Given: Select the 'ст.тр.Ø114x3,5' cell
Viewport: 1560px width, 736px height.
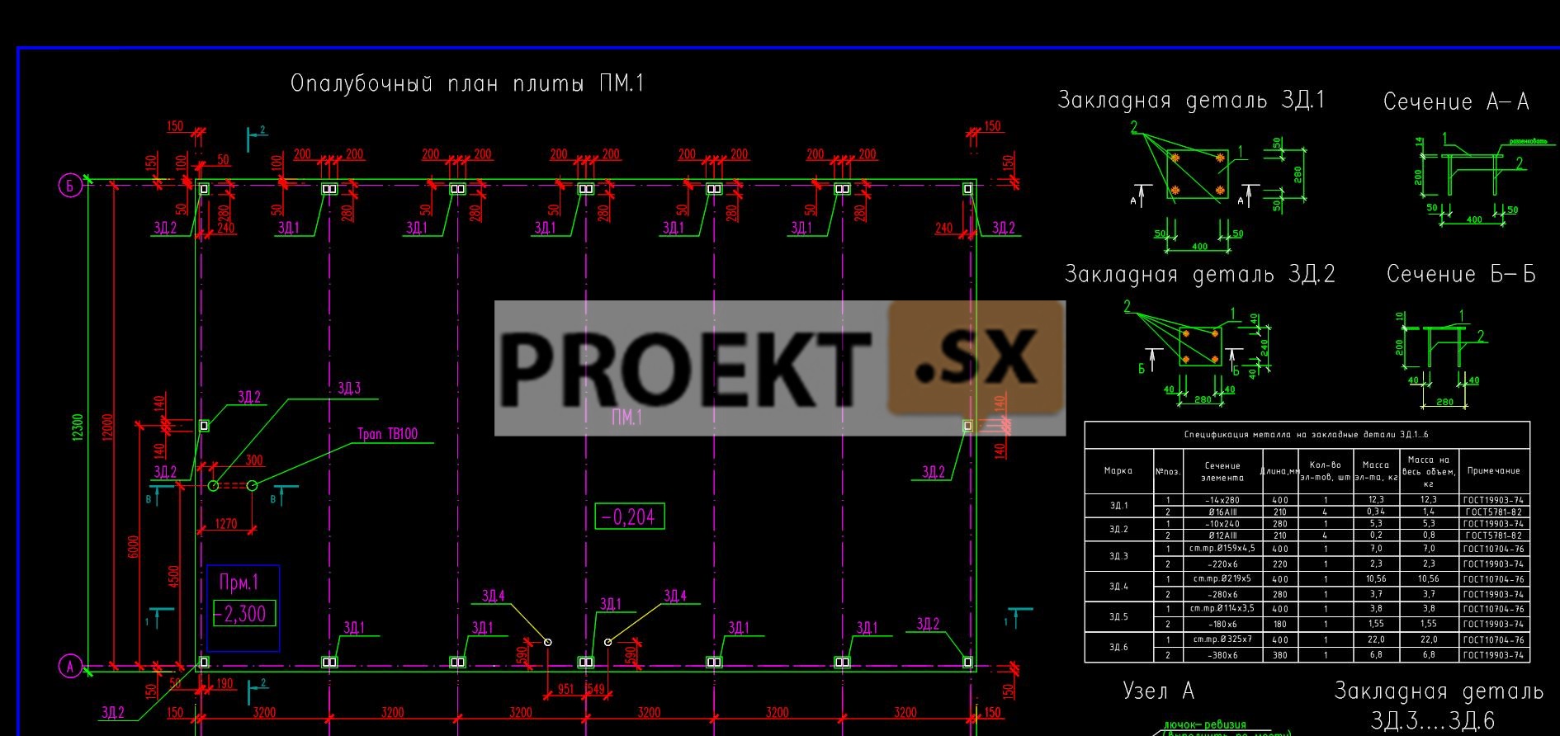Looking at the screenshot, I should [x=1222, y=608].
